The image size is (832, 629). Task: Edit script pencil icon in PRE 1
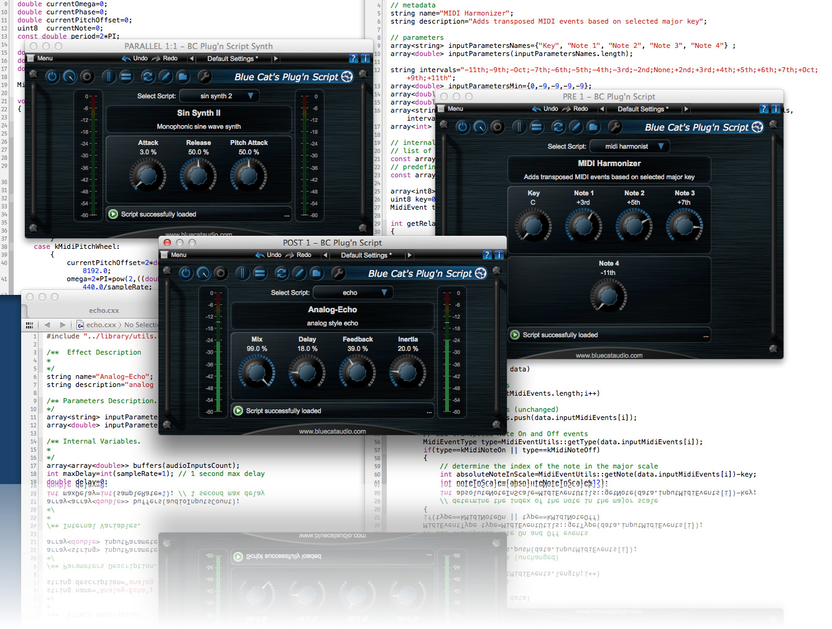[x=575, y=127]
